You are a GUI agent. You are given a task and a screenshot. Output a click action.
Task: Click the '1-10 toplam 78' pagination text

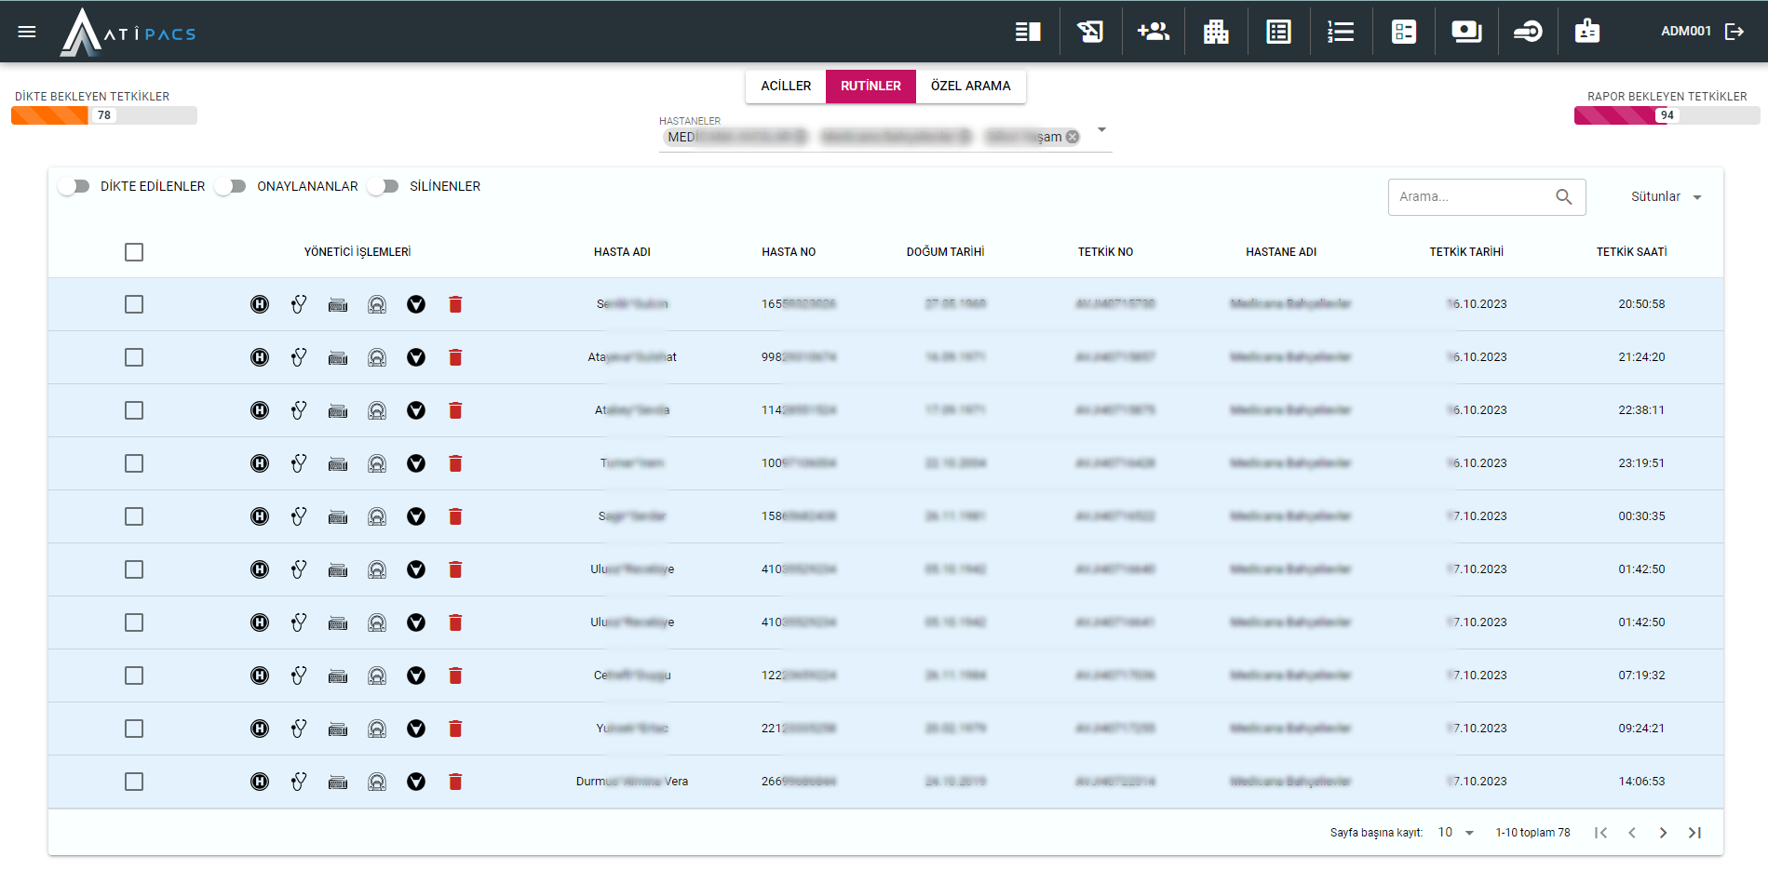pyautogui.click(x=1532, y=833)
